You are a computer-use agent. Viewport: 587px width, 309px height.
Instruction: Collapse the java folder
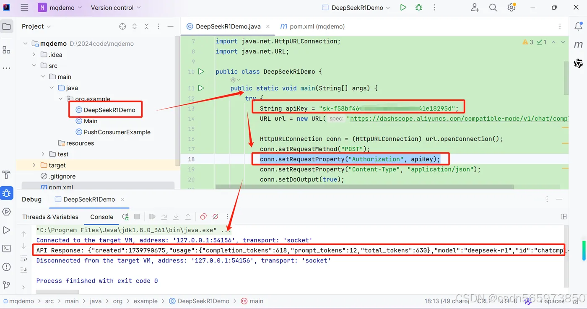tap(52, 88)
